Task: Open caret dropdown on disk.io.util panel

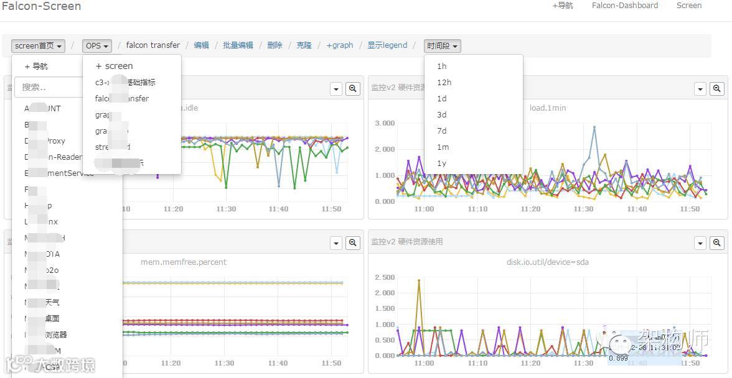Action: pos(700,242)
